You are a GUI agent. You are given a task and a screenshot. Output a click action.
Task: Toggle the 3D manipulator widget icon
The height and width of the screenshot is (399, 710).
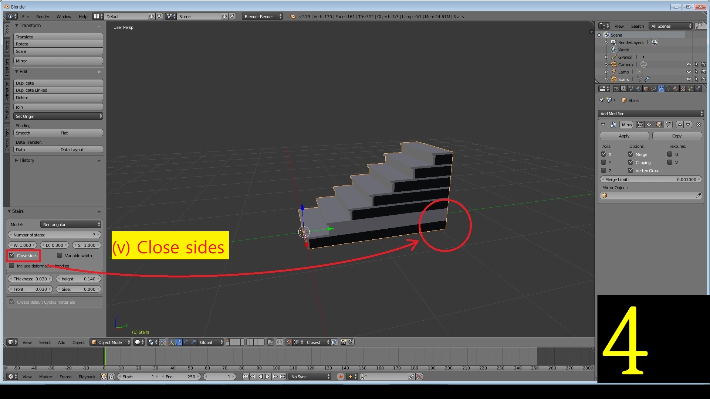171,342
